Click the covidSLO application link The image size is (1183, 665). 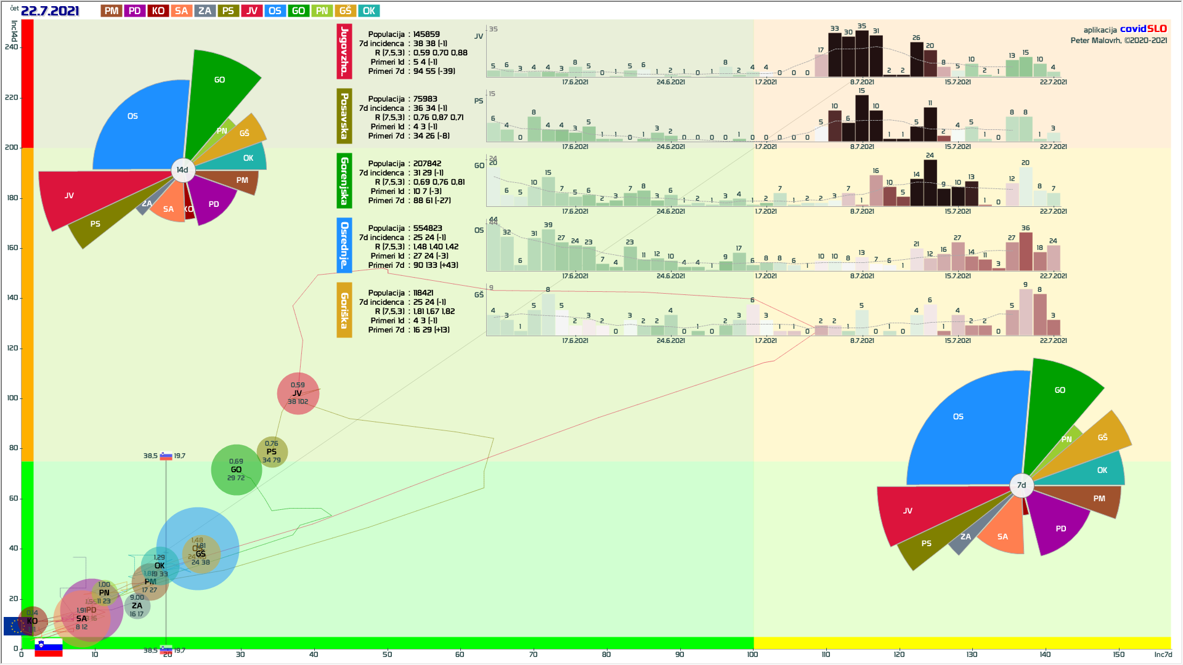coord(1143,29)
